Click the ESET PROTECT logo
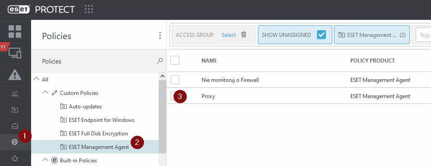The height and width of the screenshot is (166, 431). (x=41, y=9)
